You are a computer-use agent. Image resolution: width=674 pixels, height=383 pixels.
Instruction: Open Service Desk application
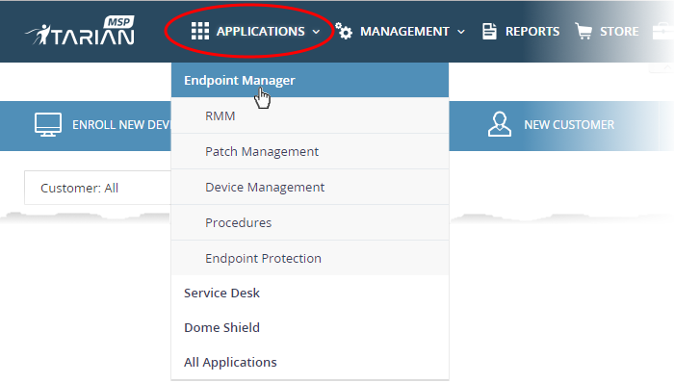310,293
